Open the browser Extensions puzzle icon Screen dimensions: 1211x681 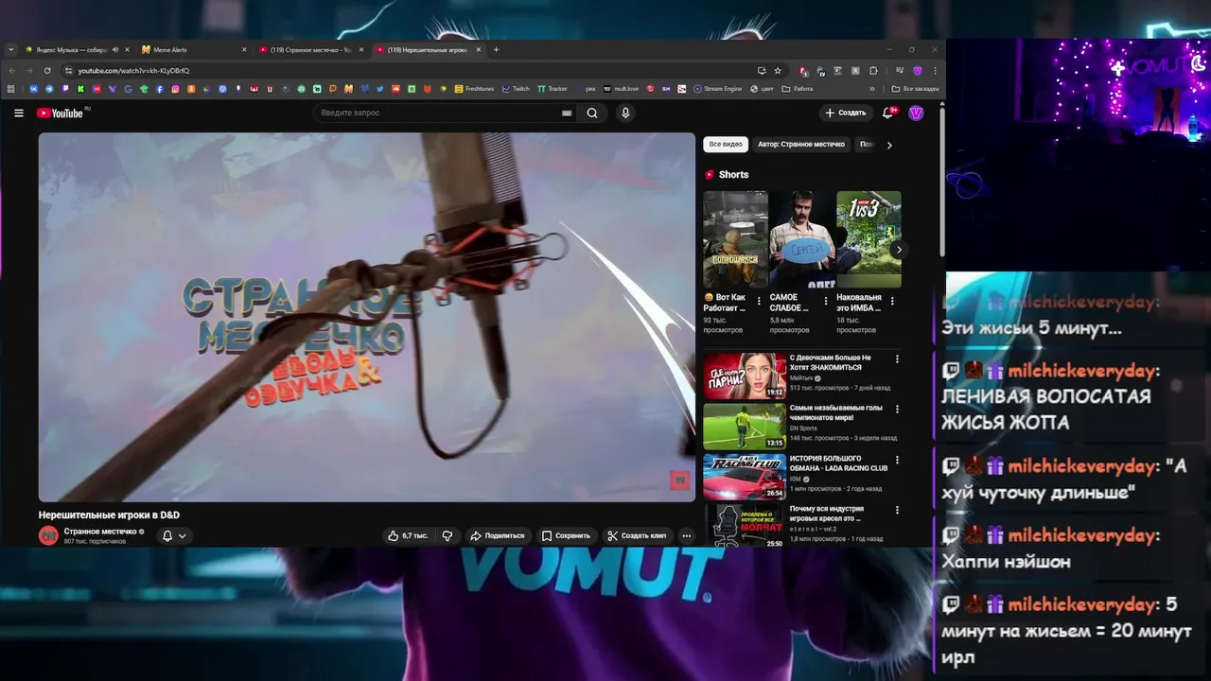[x=873, y=71]
